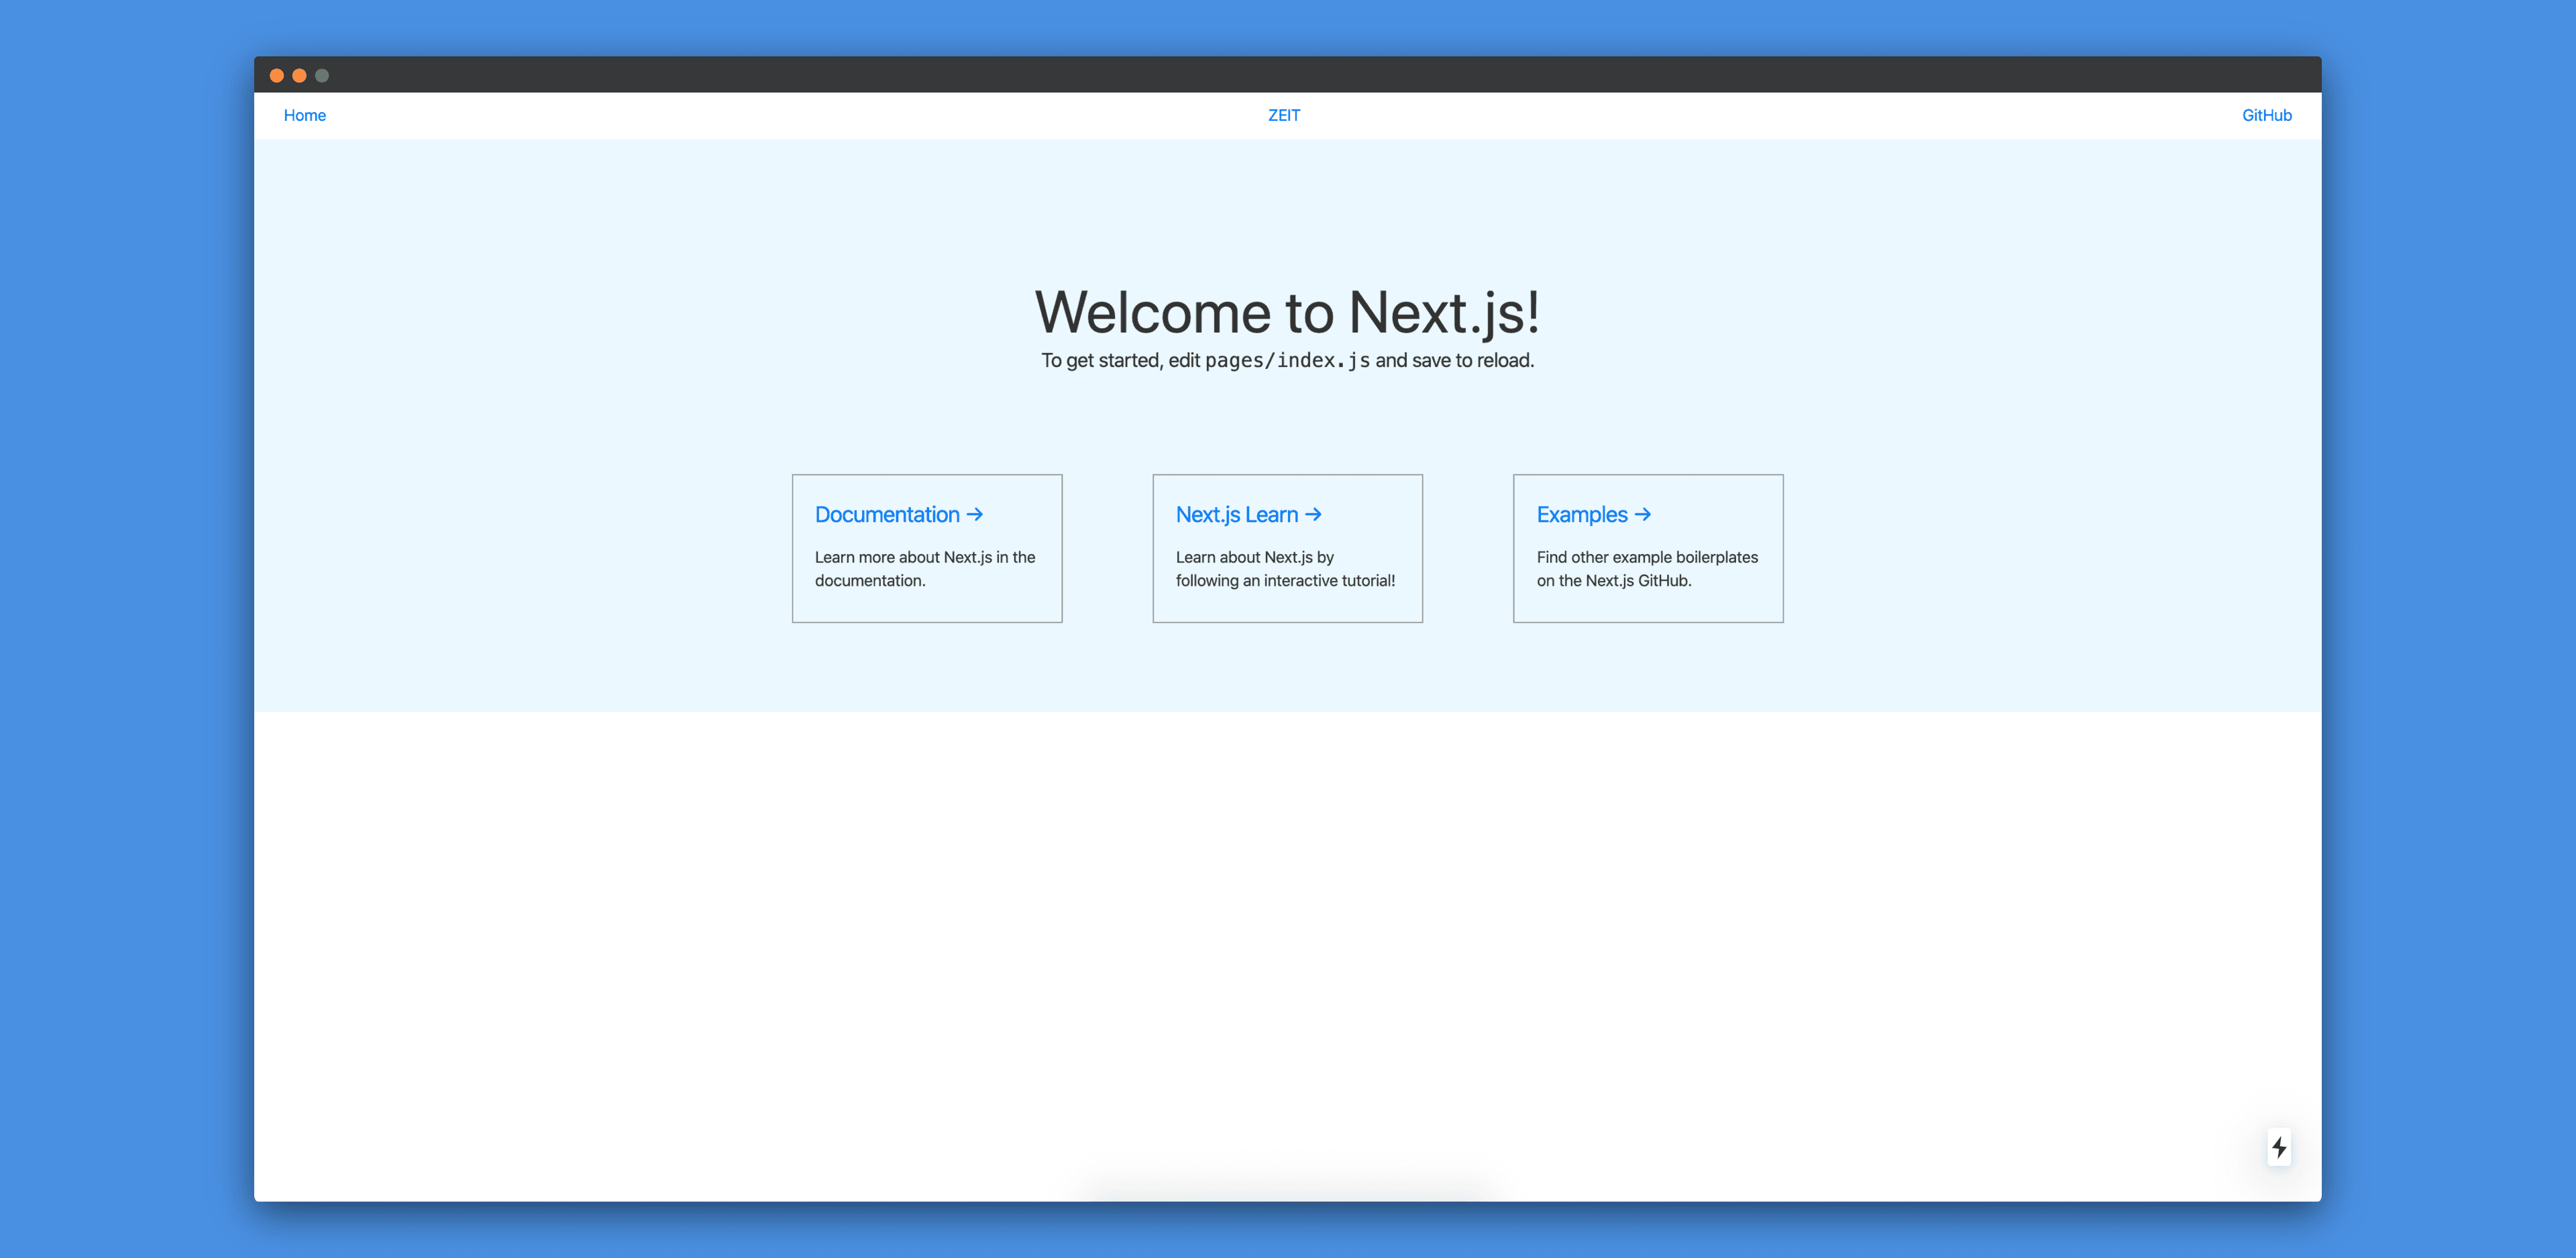Click the red close window dot
Viewport: 2576px width, 1258px height.
pyautogui.click(x=277, y=75)
